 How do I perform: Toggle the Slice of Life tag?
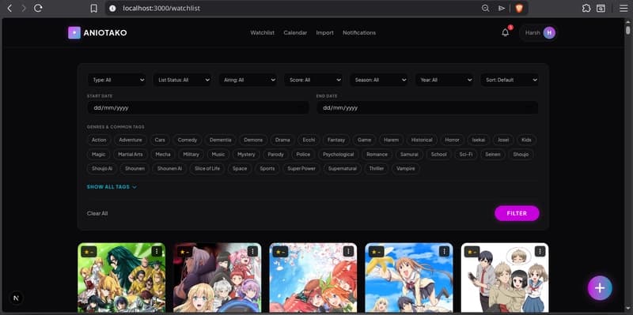[207, 168]
